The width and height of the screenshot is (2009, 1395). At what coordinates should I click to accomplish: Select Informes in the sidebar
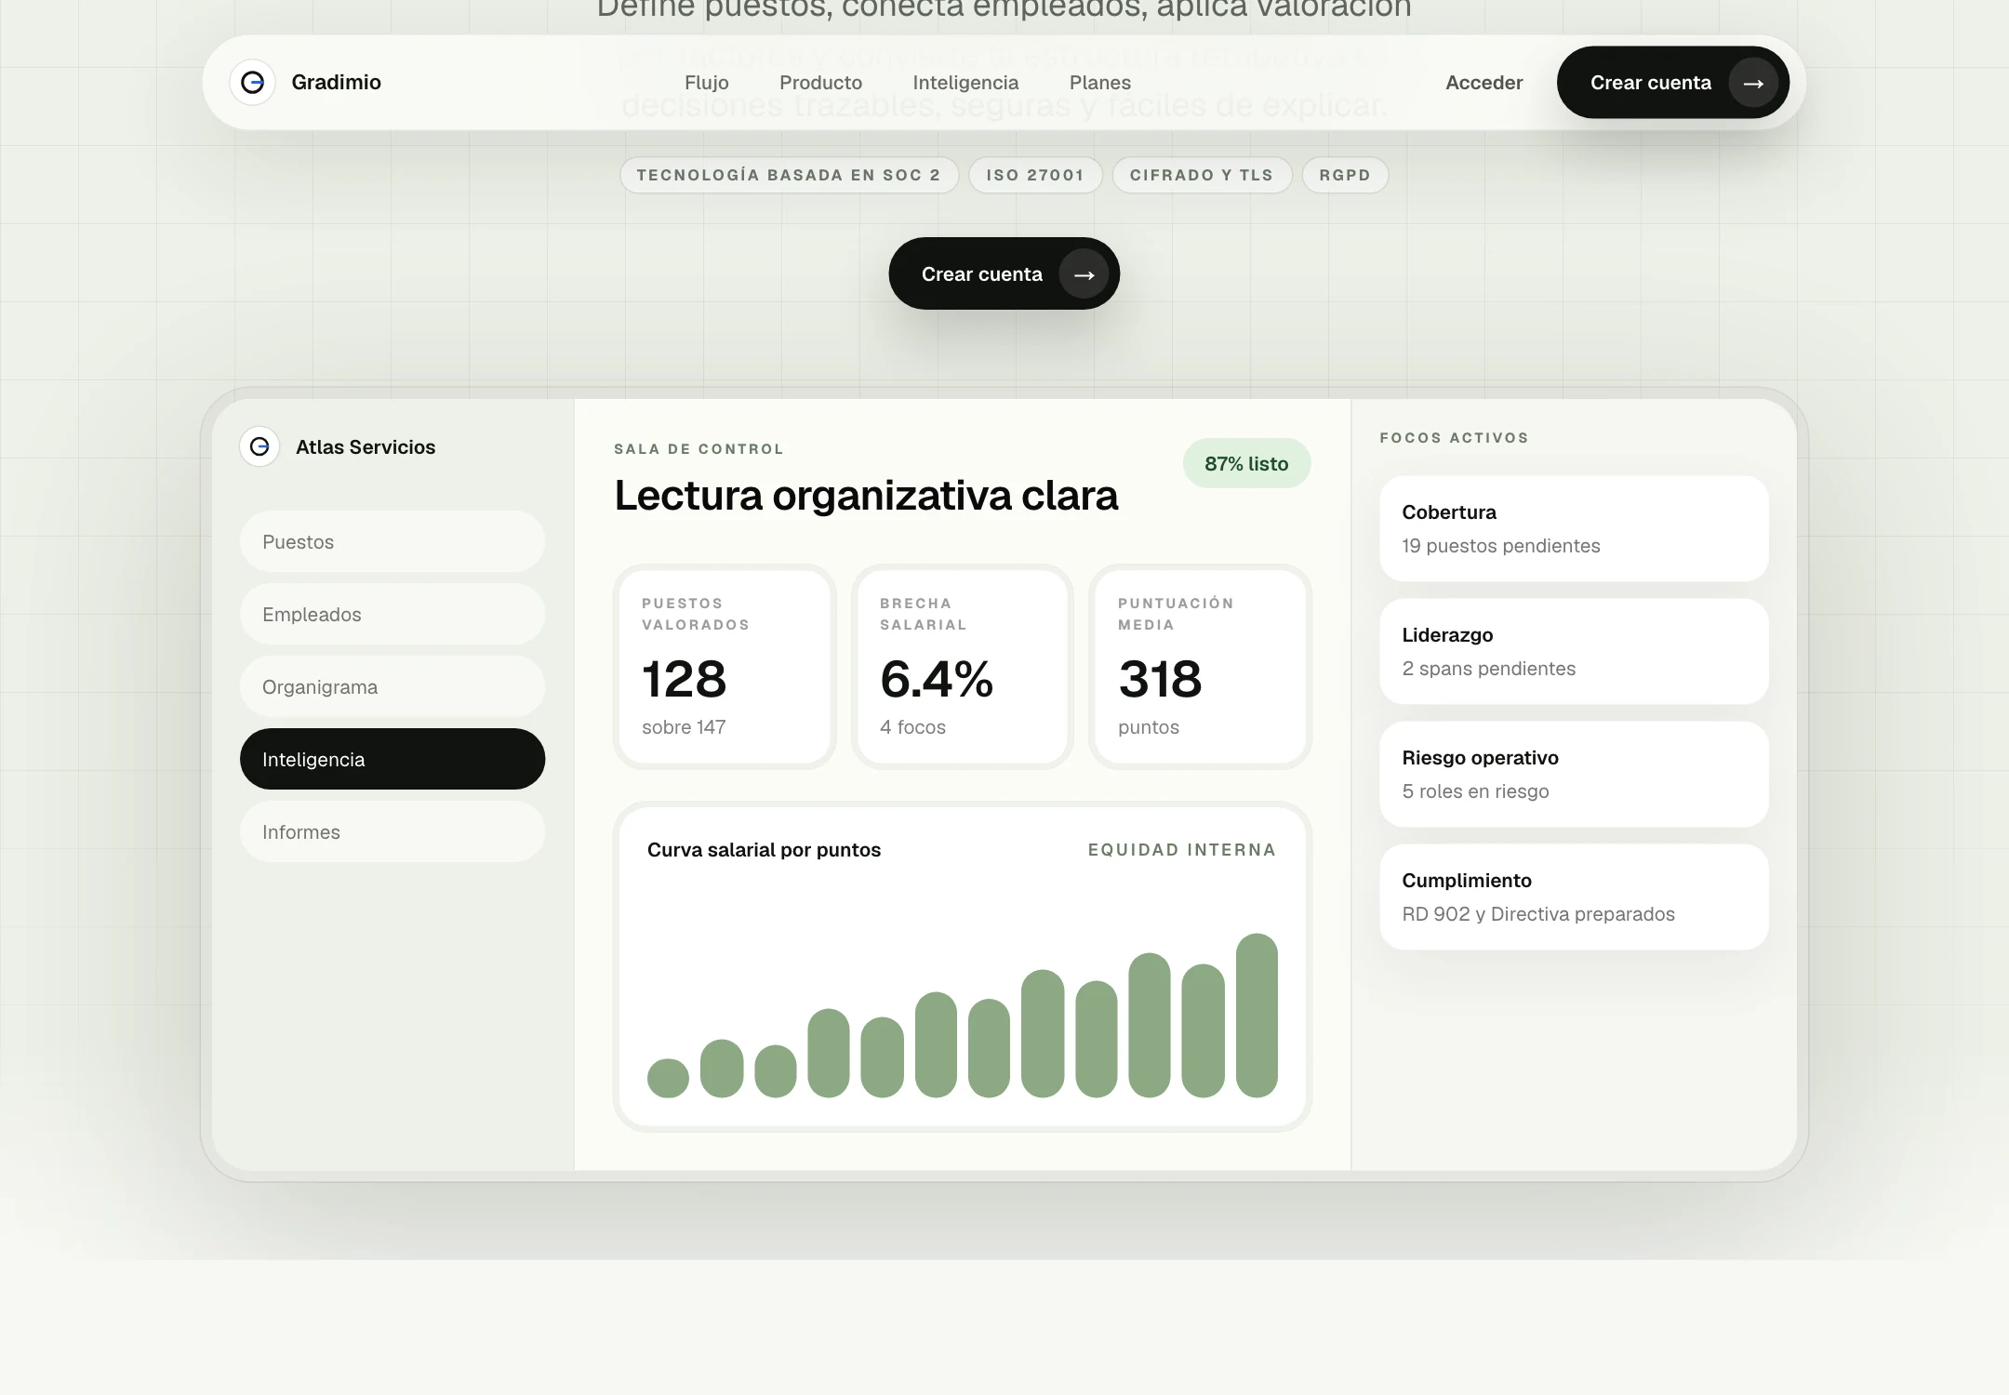point(392,831)
